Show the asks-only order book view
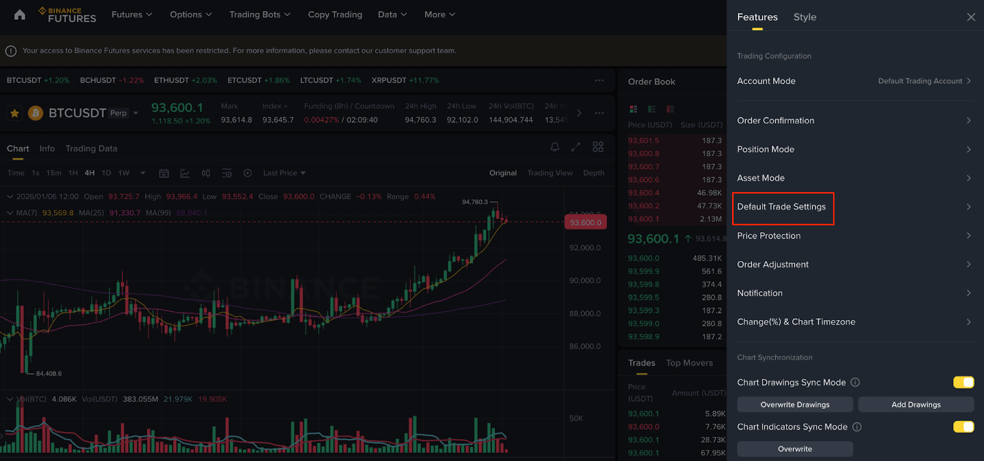The image size is (984, 461). (670, 109)
